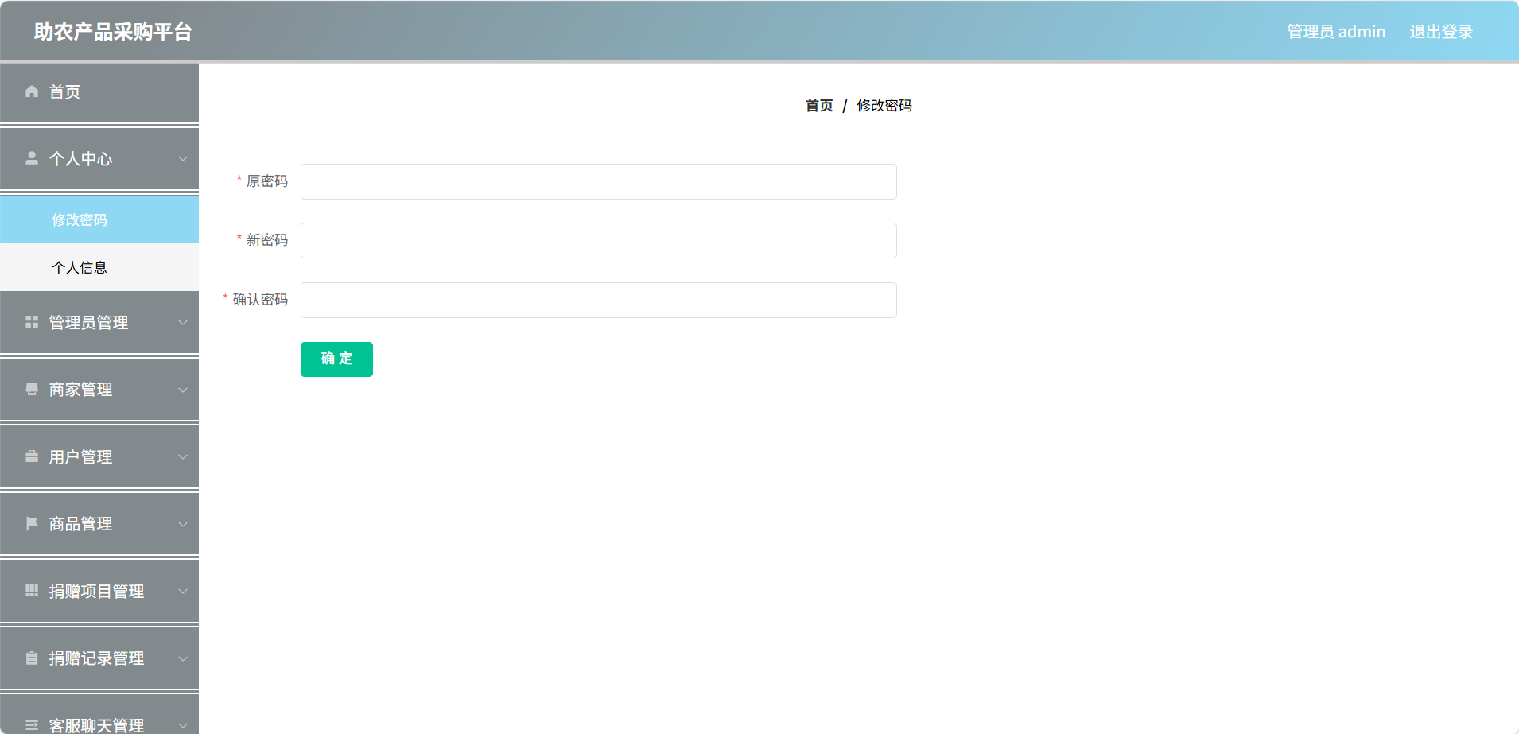Focus the 原密码 input field

(x=599, y=181)
